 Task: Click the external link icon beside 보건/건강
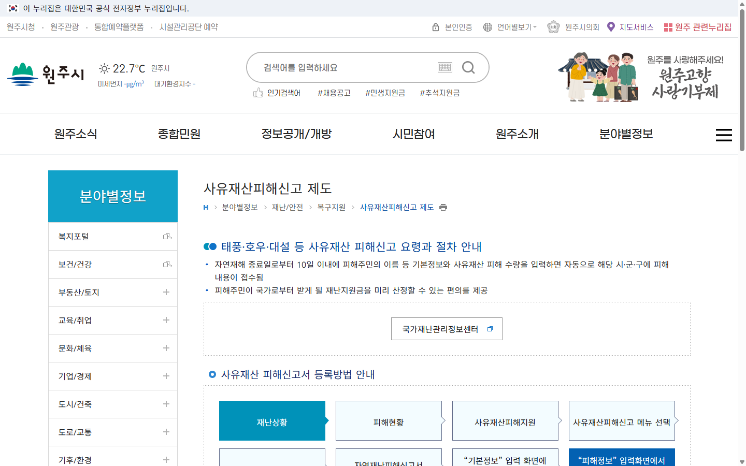(x=167, y=265)
